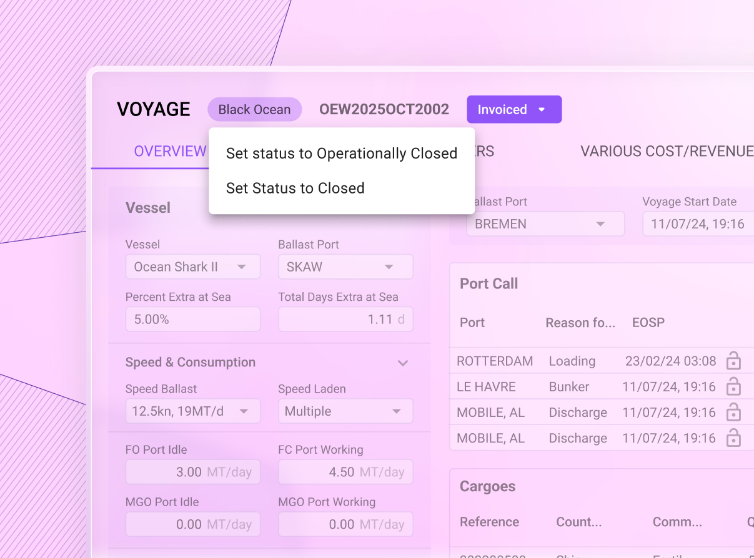The height and width of the screenshot is (558, 754).
Task: Click the Reference column header in Cargoes
Action: click(489, 522)
